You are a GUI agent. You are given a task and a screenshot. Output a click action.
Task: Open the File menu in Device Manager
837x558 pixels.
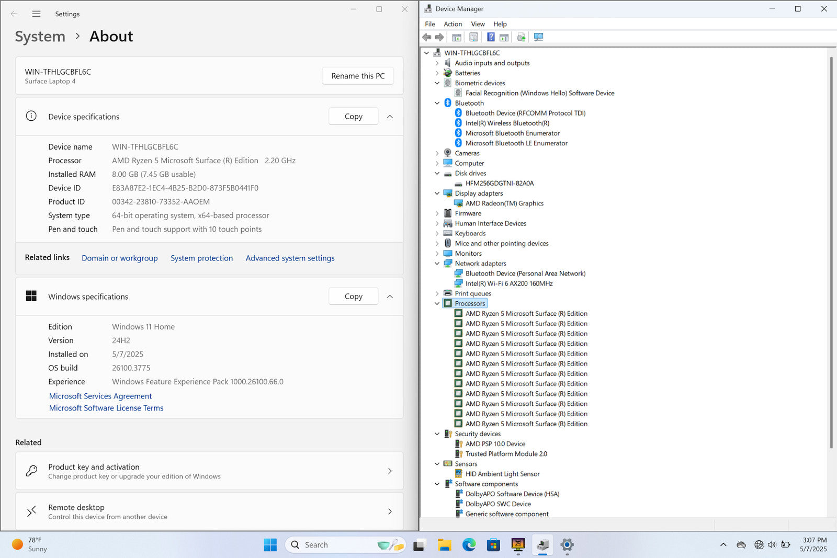pos(430,24)
